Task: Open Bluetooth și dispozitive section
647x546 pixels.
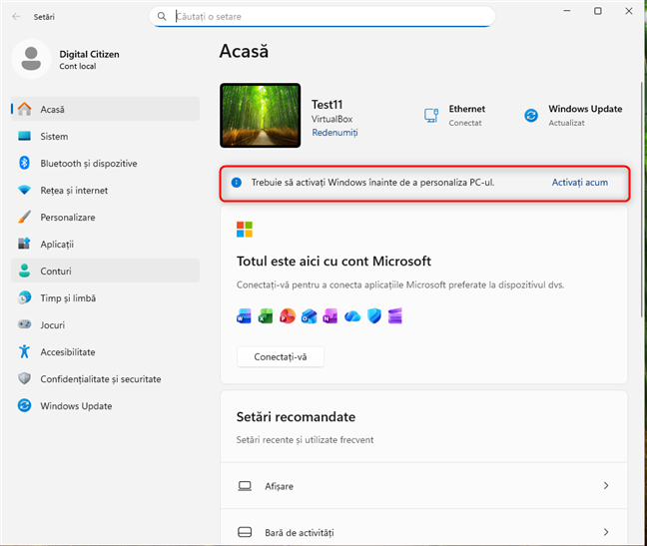Action: [x=105, y=163]
